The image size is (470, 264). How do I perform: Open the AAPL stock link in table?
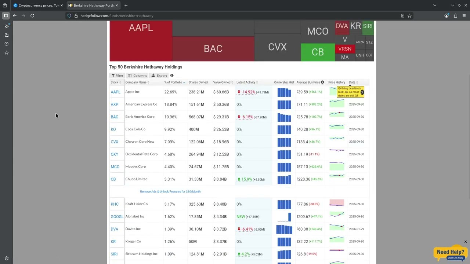click(115, 92)
